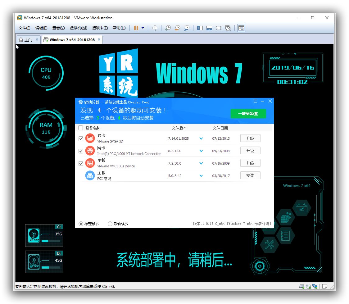Click the 07/12/2013 file date
This screenshot has height=304, width=349.
(x=221, y=138)
